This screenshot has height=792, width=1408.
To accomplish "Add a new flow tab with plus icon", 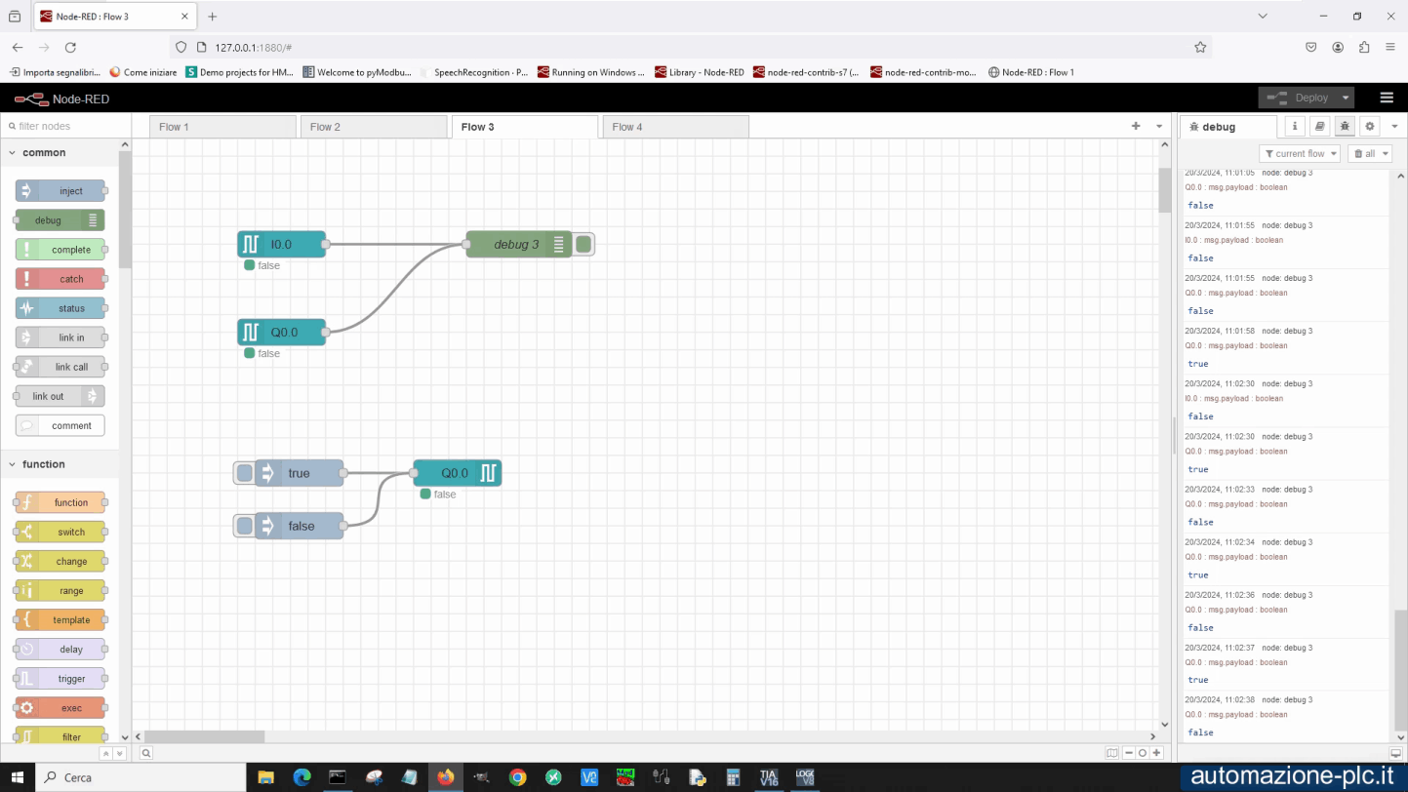I will (x=1136, y=126).
